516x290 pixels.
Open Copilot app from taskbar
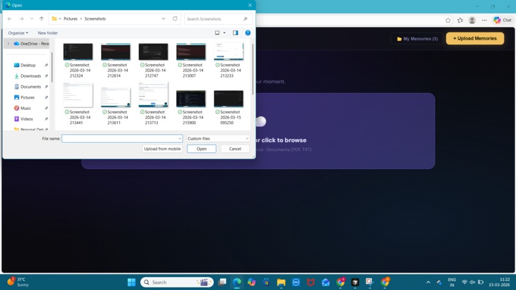[x=252, y=282]
